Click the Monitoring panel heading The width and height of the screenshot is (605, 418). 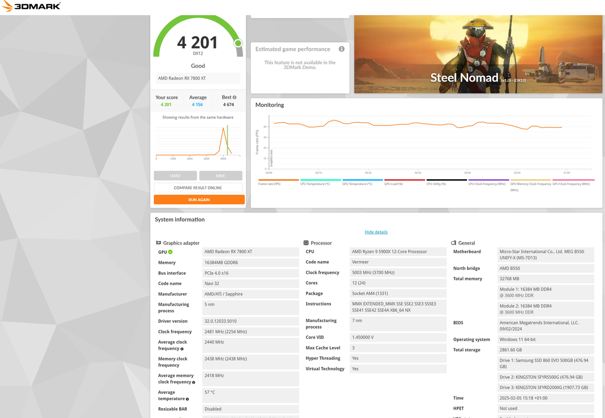tap(270, 105)
